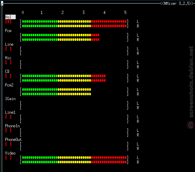Screen dimensions: 195x172
Task: Click the PhoneOut left channel bar
Action: point(74,144)
